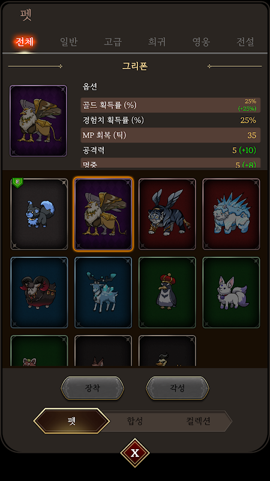Tap the 장착 equip button

pyautogui.click(x=92, y=388)
